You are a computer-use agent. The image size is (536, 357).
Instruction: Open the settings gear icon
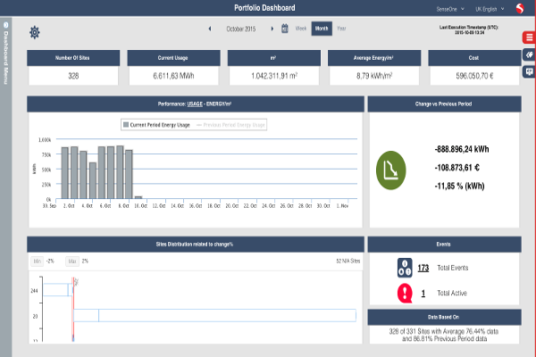coord(35,32)
